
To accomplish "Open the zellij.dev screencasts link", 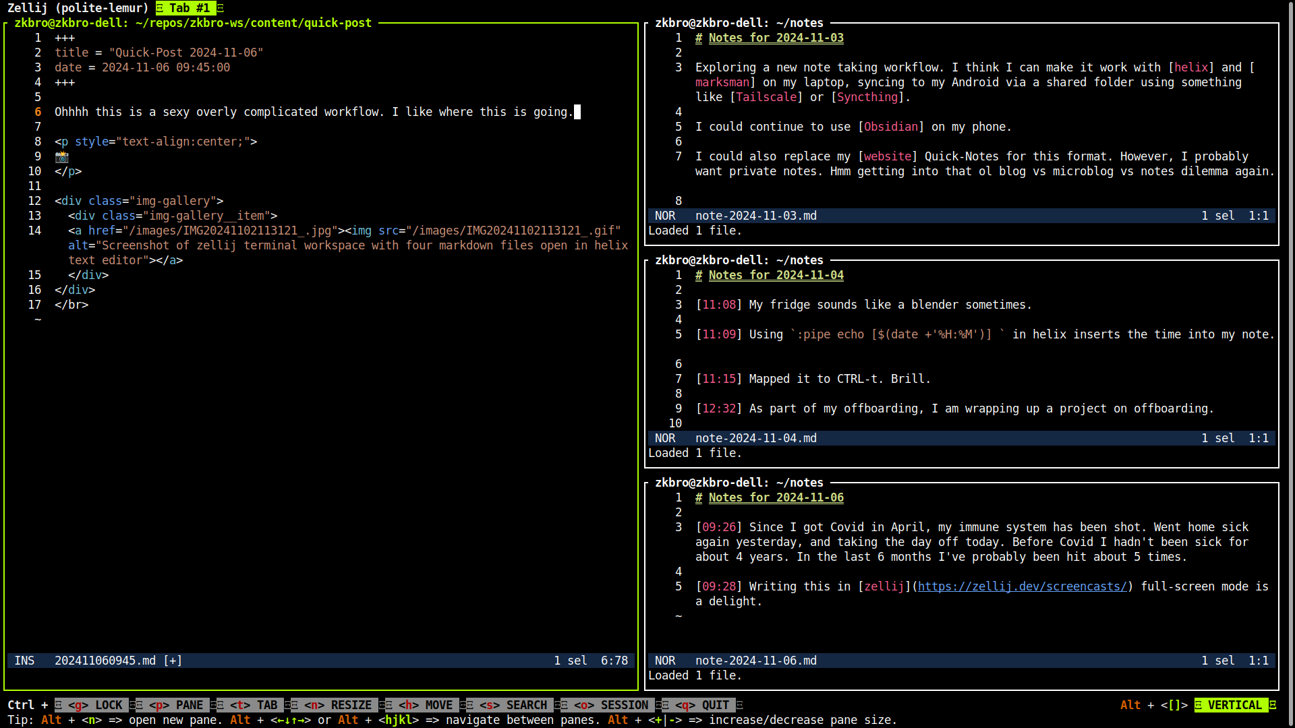I will (1022, 586).
